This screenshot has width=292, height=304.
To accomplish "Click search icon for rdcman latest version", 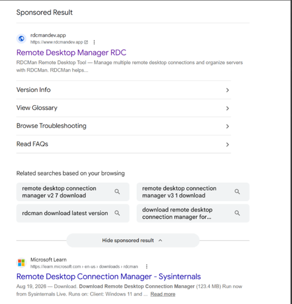I will [x=117, y=213].
